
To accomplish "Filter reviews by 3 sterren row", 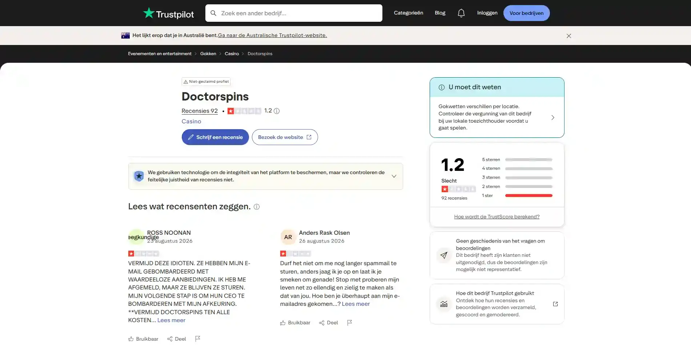I will (517, 177).
